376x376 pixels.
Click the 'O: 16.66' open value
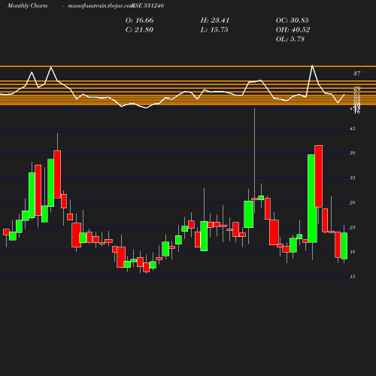pyautogui.click(x=140, y=20)
